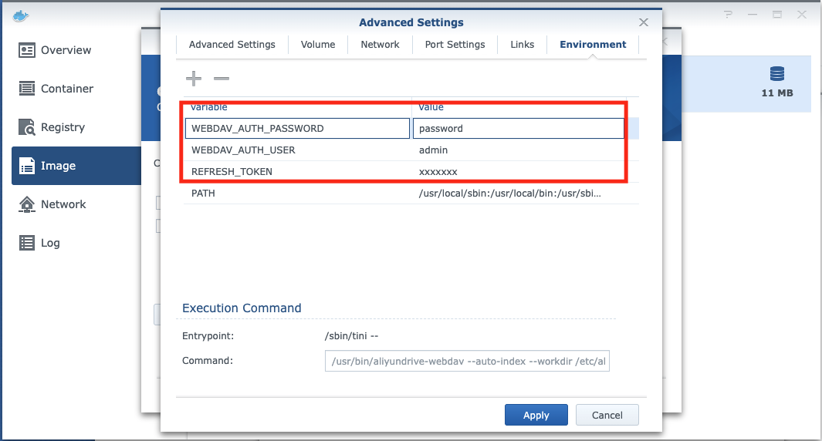Click the Command input field
The width and height of the screenshot is (822, 441).
point(467,361)
